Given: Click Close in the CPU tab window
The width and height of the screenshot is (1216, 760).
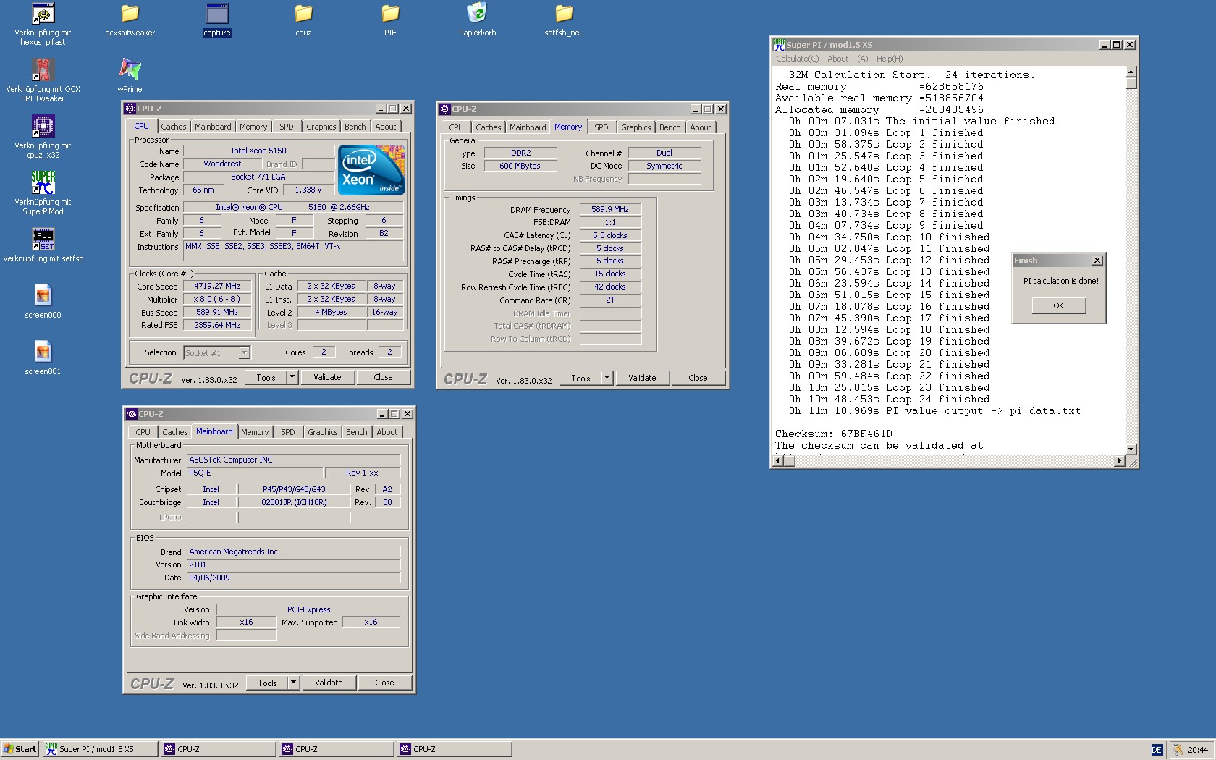Looking at the screenshot, I should (x=383, y=377).
